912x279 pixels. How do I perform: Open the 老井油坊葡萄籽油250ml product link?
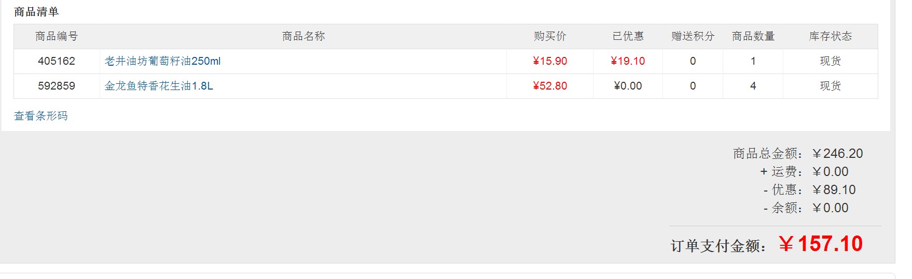point(162,61)
